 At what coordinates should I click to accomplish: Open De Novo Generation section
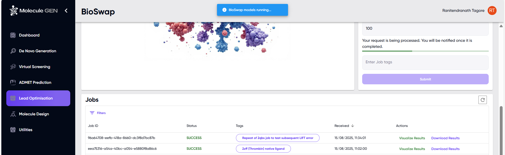point(38,51)
